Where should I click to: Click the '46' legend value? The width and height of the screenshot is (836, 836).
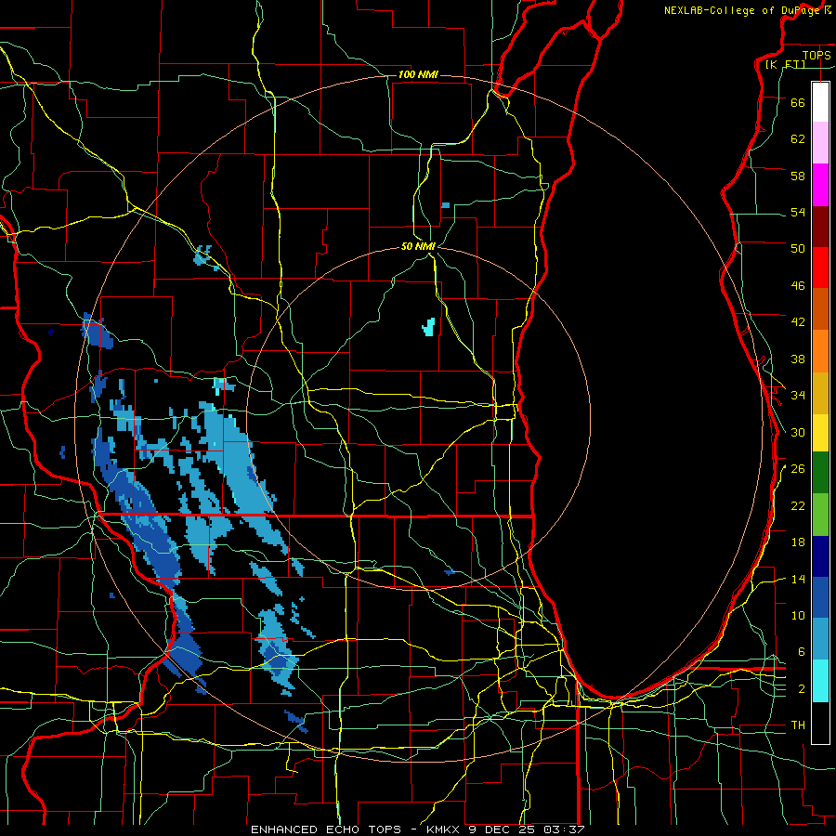798,286
